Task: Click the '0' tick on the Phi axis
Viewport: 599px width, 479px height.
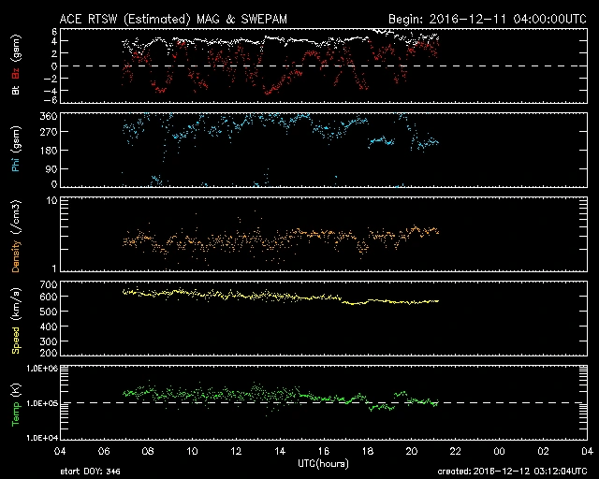Action: click(x=54, y=184)
